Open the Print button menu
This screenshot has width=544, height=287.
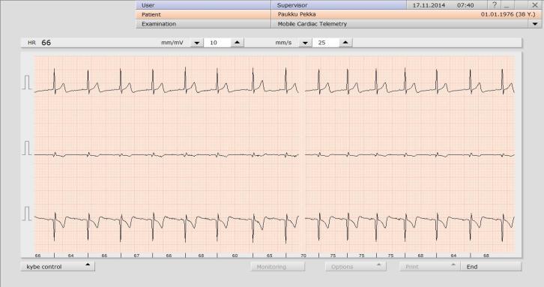click(430, 267)
